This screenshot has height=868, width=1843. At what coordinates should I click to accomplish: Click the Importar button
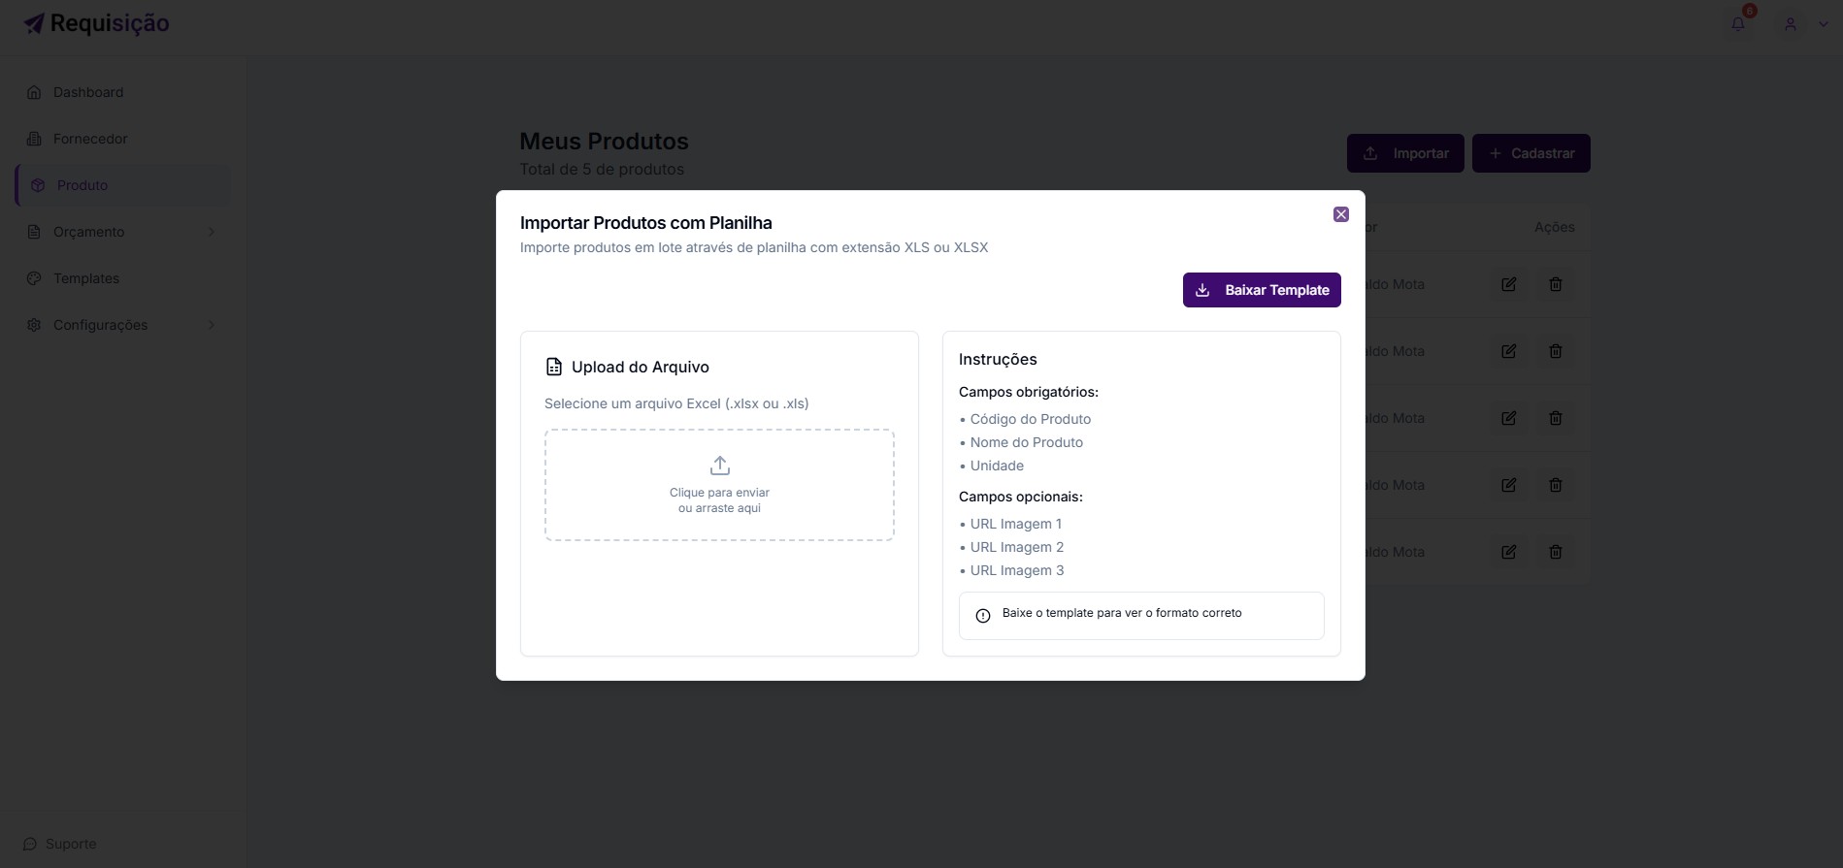[1404, 153]
